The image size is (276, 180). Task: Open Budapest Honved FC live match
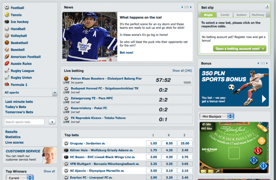[127, 90]
